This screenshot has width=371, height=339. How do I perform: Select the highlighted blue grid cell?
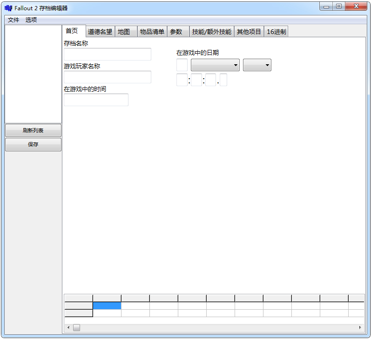107,306
